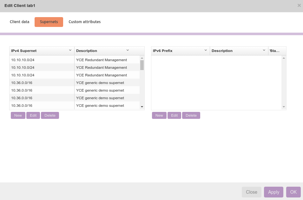303x200 pixels.
Task: Close the Edit Client lab1 dialog
Action: point(299,5)
